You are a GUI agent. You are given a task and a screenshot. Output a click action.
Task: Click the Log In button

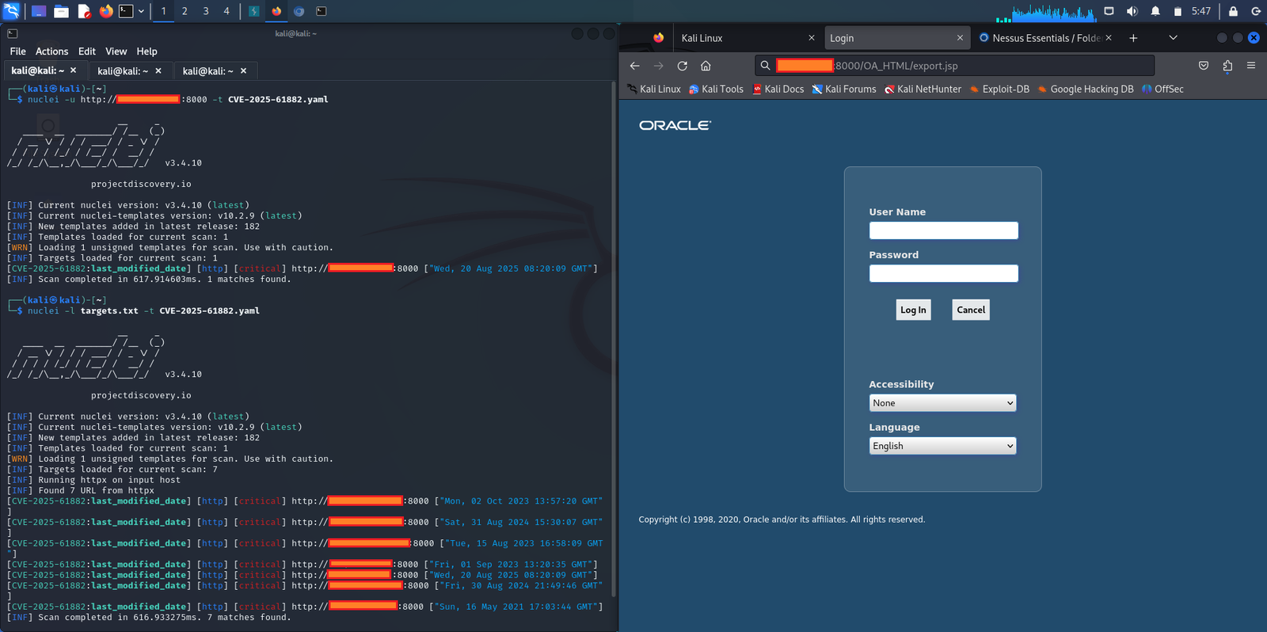pyautogui.click(x=913, y=310)
